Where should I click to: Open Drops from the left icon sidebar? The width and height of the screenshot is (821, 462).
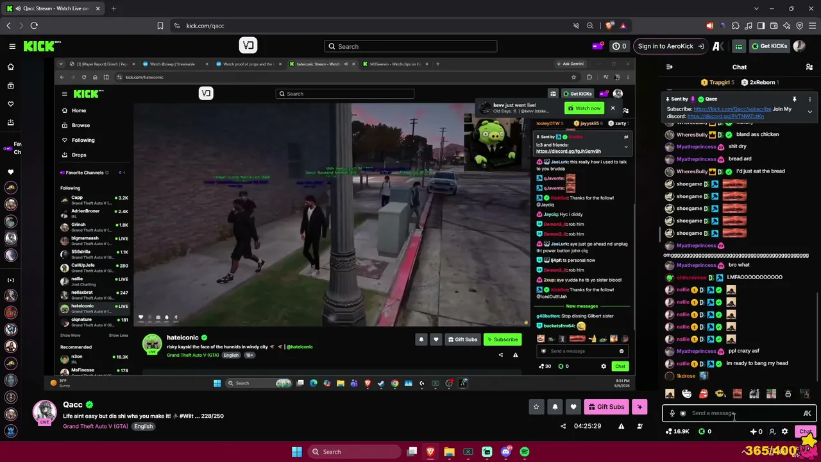click(10, 123)
